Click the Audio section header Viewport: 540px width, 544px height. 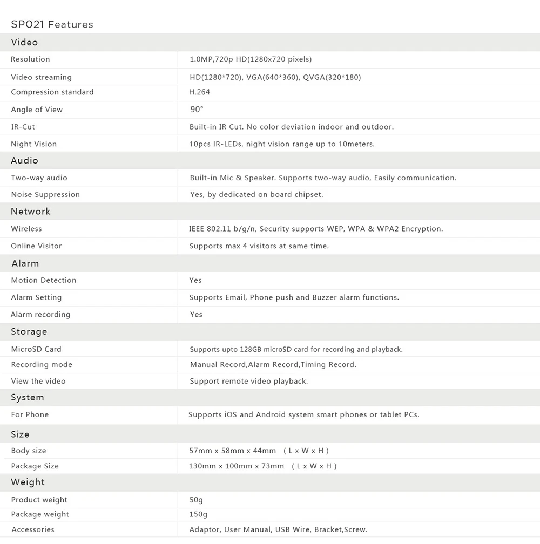[25, 160]
